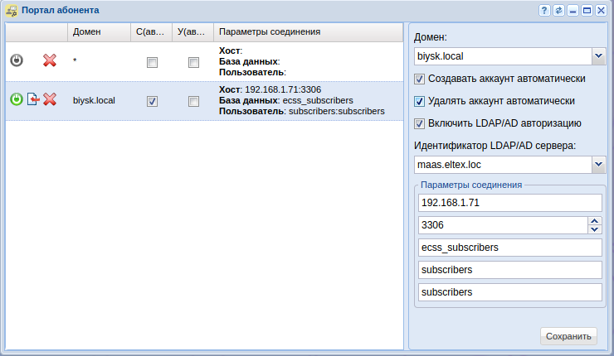Click the Портал абонента window icon
Screen dimensions: 614x356
click(11, 11)
